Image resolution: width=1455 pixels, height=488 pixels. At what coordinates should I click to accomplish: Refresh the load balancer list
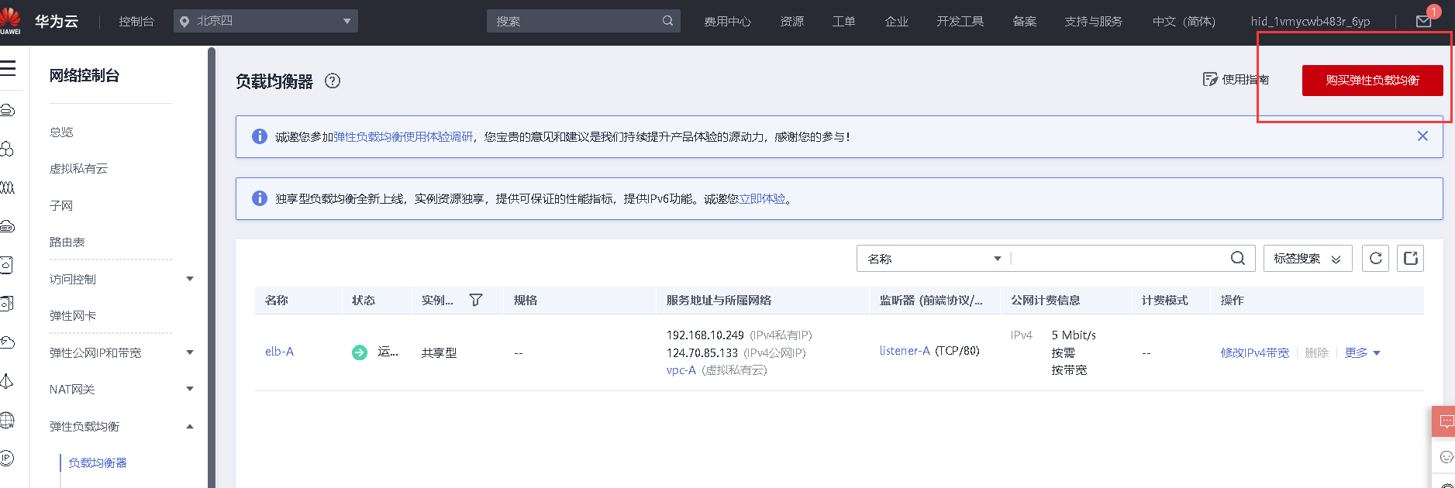pyautogui.click(x=1376, y=259)
